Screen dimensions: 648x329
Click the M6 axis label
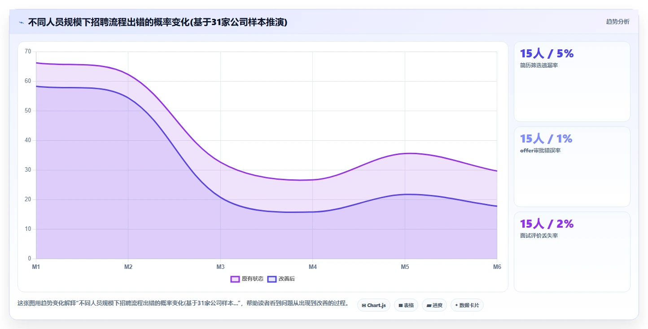[x=497, y=267]
